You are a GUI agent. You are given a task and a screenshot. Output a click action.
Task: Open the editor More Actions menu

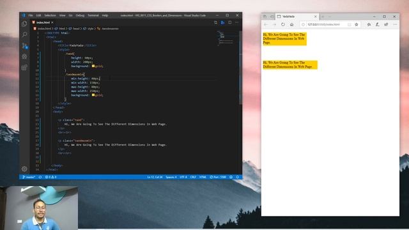[x=236, y=23]
